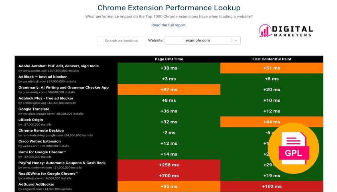337x192 pixels.
Task: Click the Search extensions input field
Action: coord(121,41)
